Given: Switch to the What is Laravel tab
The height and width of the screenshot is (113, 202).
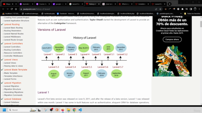Looking at the screenshot, I should click(126, 4).
